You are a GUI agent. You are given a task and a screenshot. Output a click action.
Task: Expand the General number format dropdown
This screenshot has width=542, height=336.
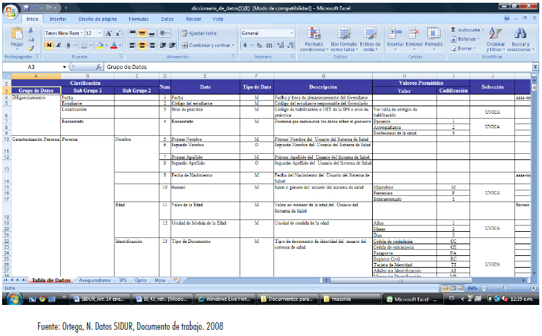click(267, 33)
